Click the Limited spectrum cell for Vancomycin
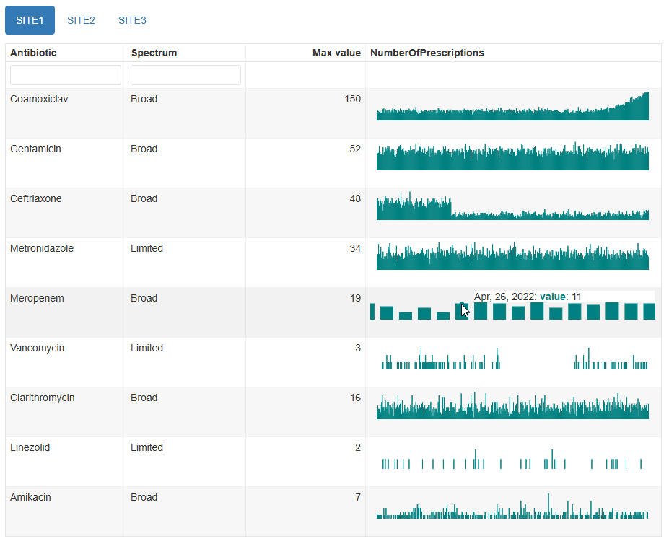This screenshot has width=669, height=544. [x=147, y=348]
